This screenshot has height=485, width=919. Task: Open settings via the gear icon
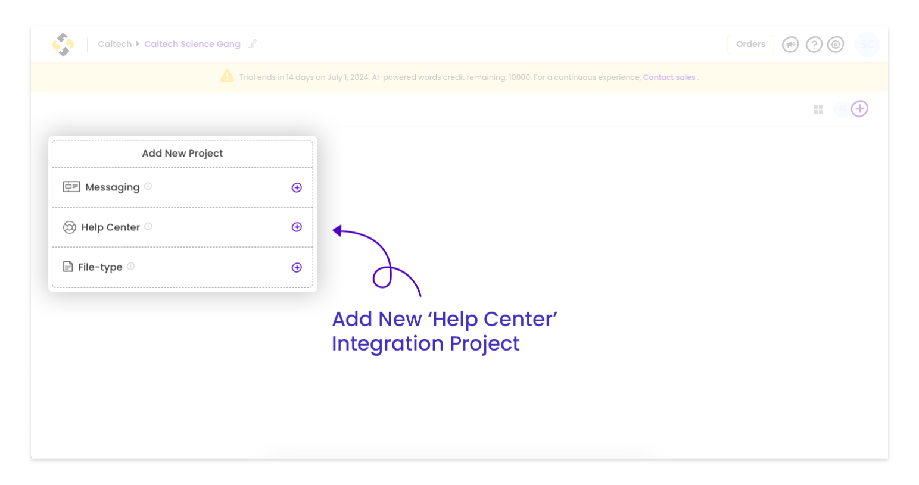tap(836, 45)
